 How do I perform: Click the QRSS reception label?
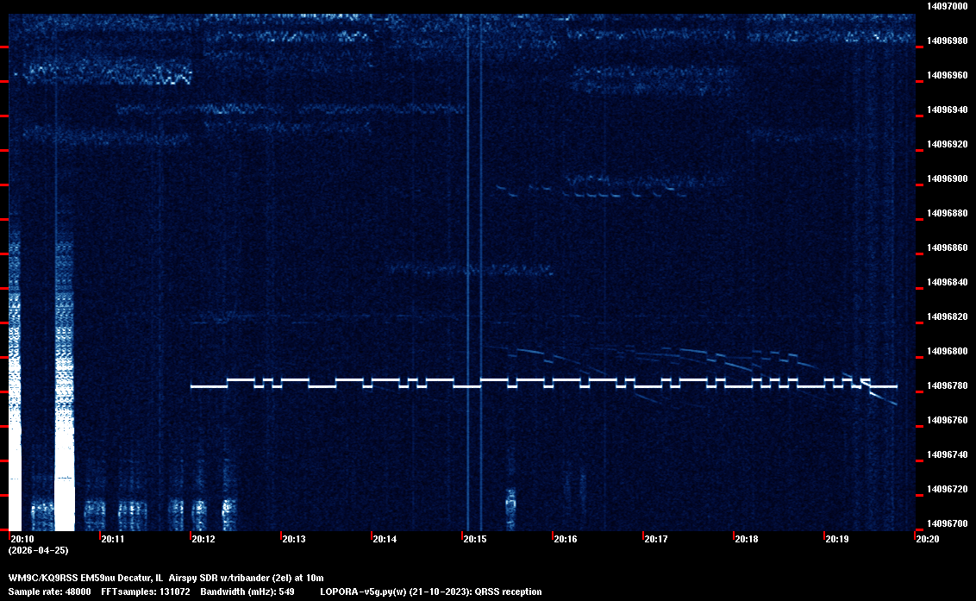coord(508,592)
